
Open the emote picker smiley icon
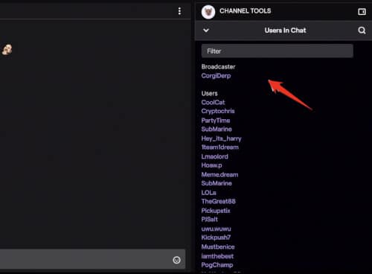(x=176, y=260)
